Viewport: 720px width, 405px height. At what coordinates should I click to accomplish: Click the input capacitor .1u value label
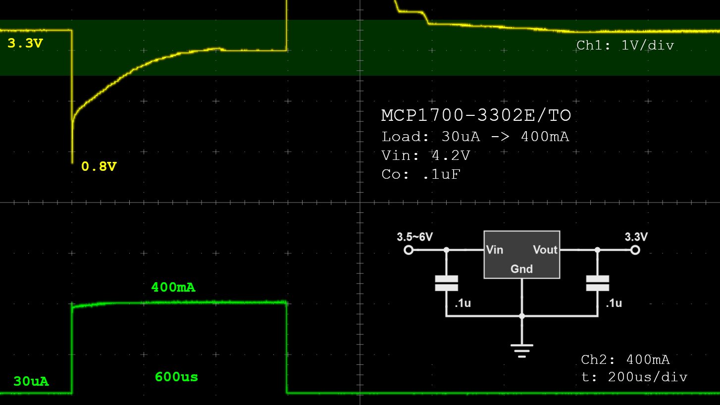463,303
